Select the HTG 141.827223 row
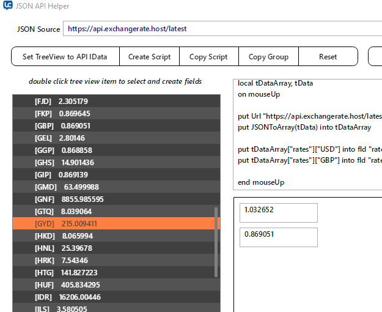Screen dimensions: 382x312 point(114,273)
